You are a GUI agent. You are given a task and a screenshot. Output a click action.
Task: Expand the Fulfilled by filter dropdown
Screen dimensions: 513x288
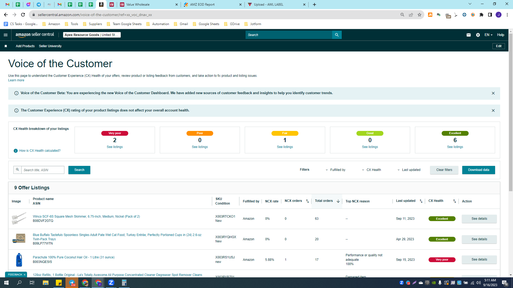tap(336, 170)
